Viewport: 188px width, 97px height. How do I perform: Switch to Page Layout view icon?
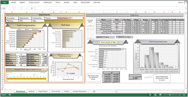point(155,95)
